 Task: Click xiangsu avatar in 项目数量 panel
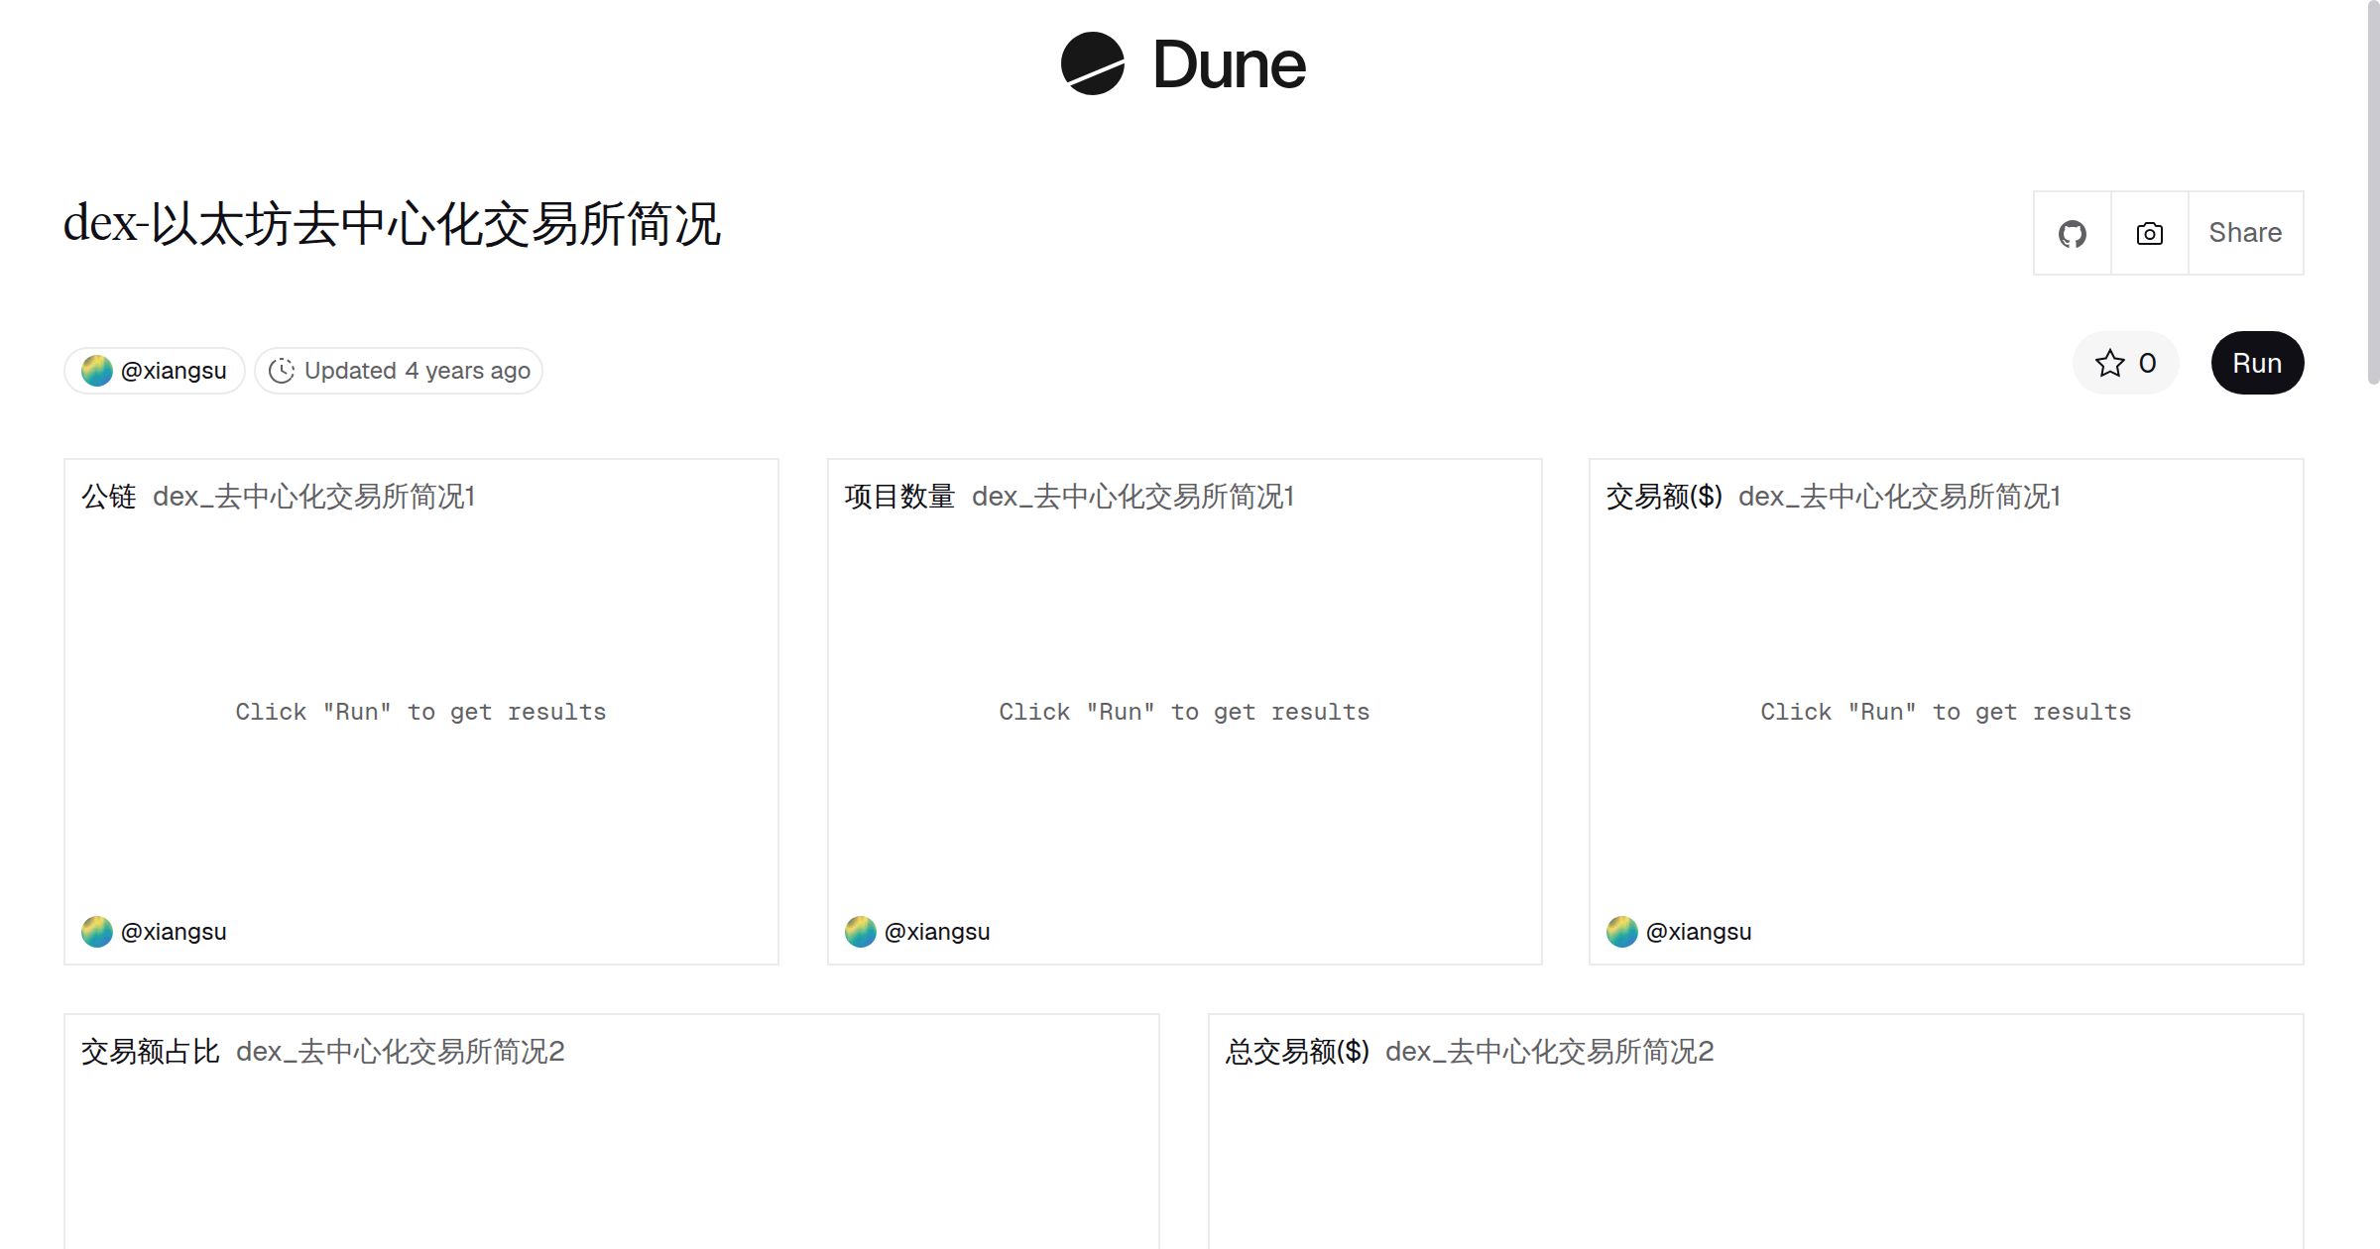coord(861,932)
